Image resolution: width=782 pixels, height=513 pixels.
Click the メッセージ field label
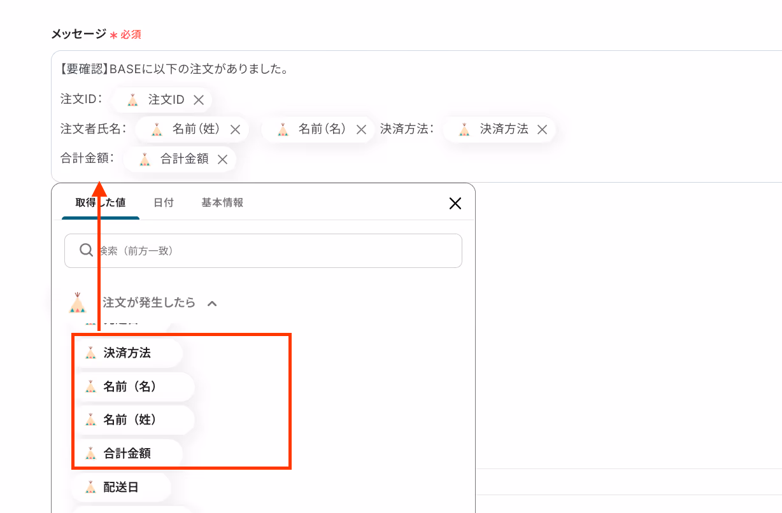(x=79, y=34)
